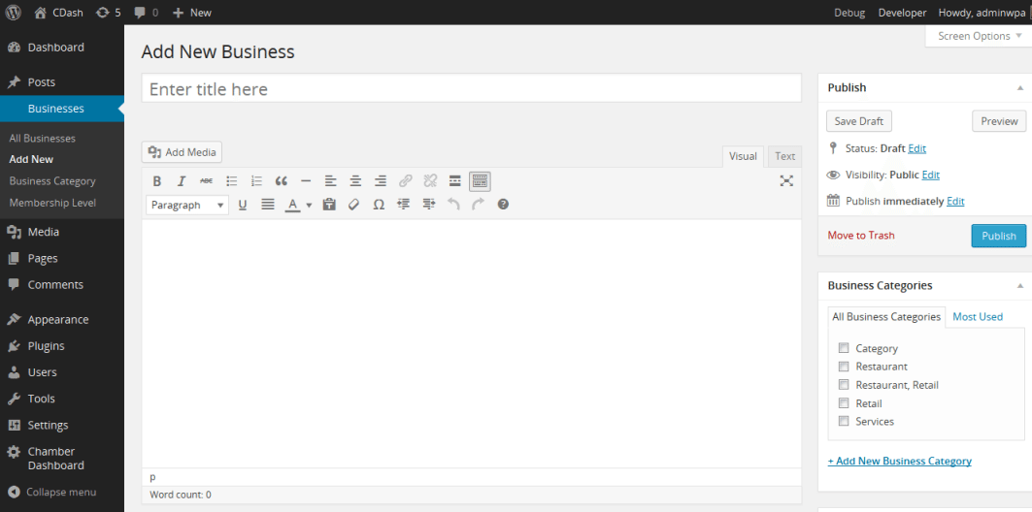Open the Paragraph format dropdown
Screen dimensions: 1032x512
coord(187,205)
